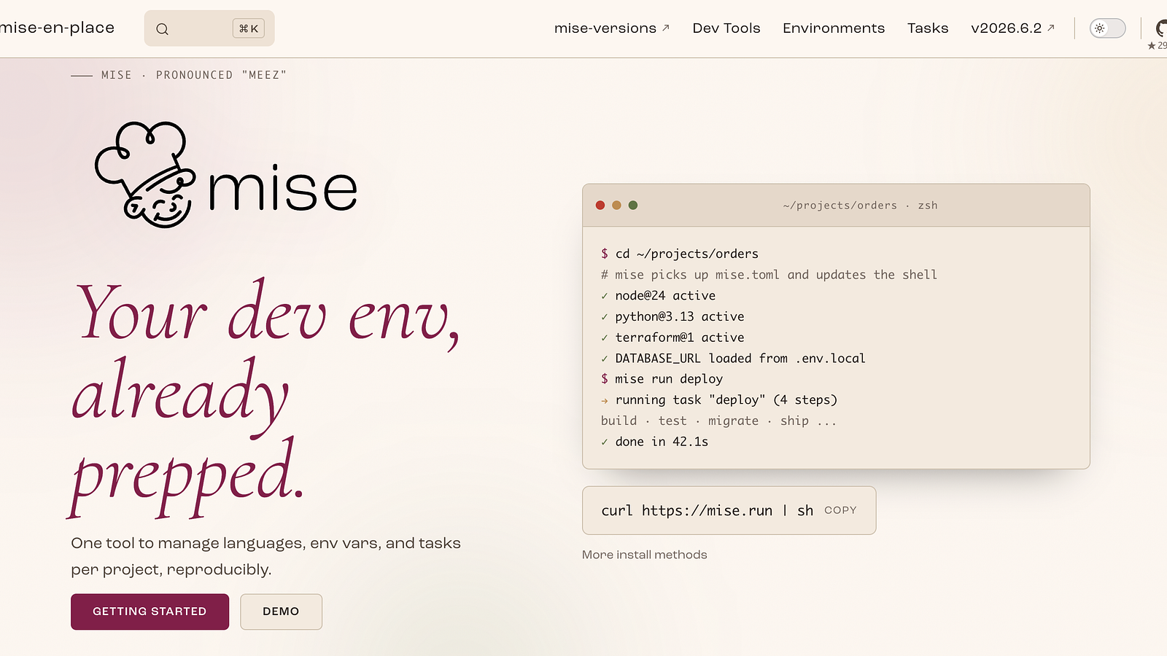This screenshot has height=656, width=1167.
Task: Click the red terminal window dot
Action: click(x=600, y=206)
